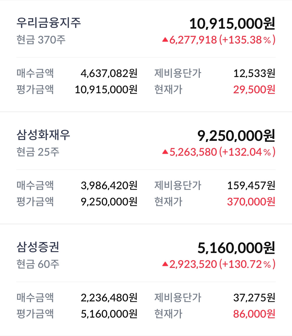Click the 12,533원 cost basis value

coord(254,73)
